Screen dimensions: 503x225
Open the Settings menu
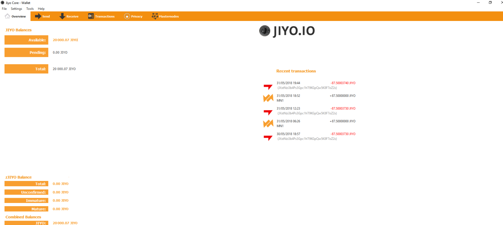(x=16, y=9)
